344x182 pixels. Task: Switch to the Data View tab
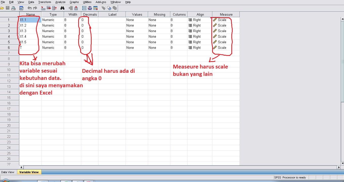8,172
